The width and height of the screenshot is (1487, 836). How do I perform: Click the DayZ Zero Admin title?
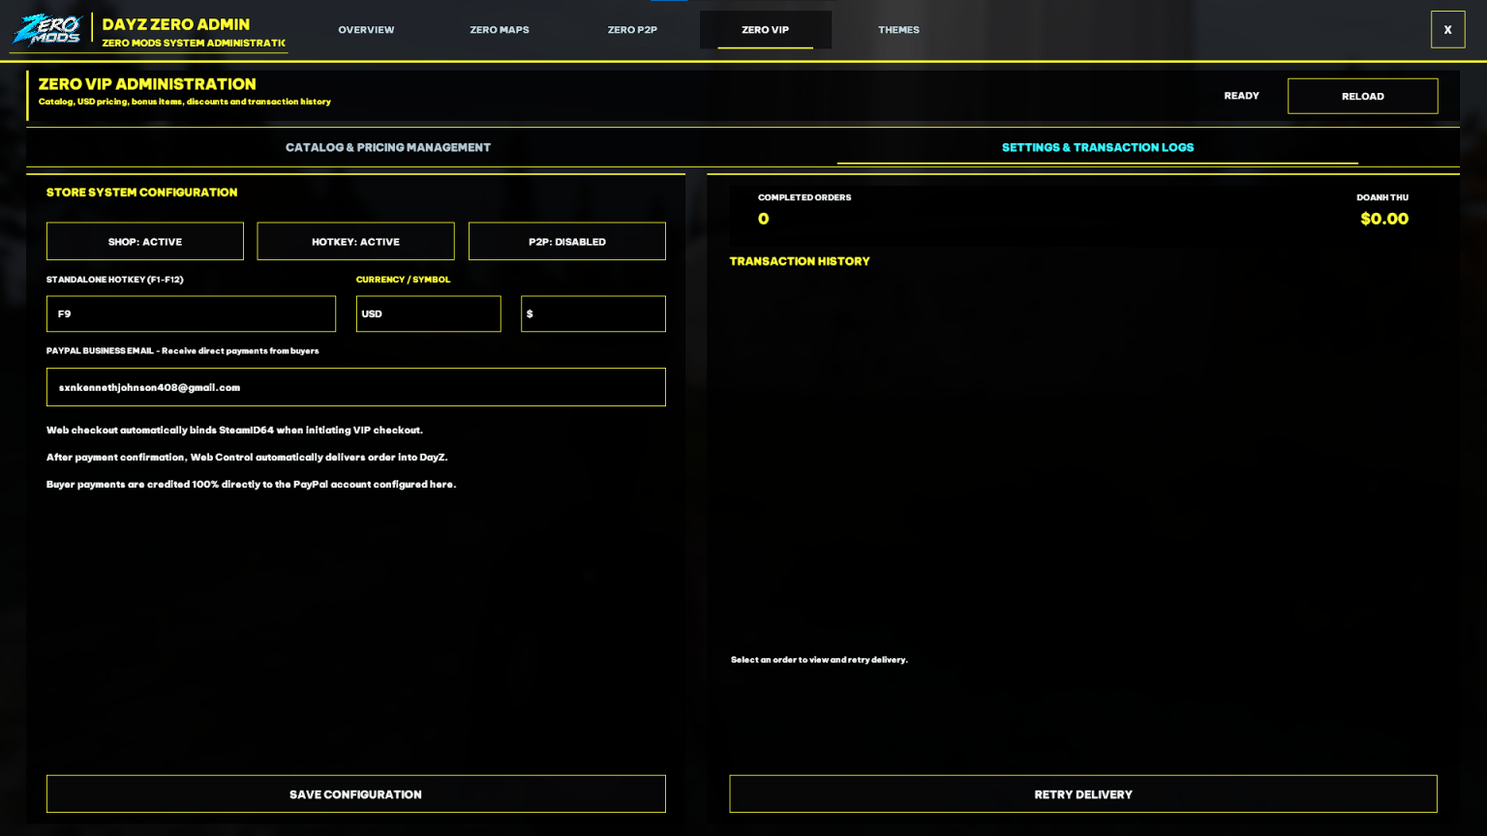point(176,24)
